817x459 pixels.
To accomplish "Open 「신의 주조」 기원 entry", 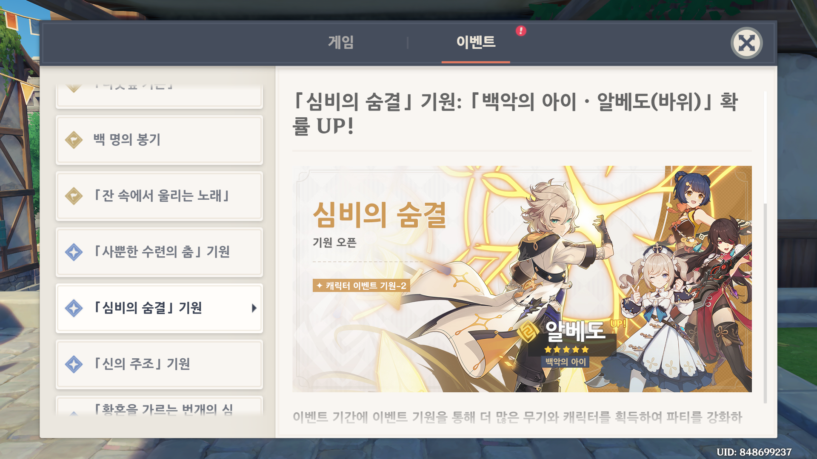I will 159,364.
